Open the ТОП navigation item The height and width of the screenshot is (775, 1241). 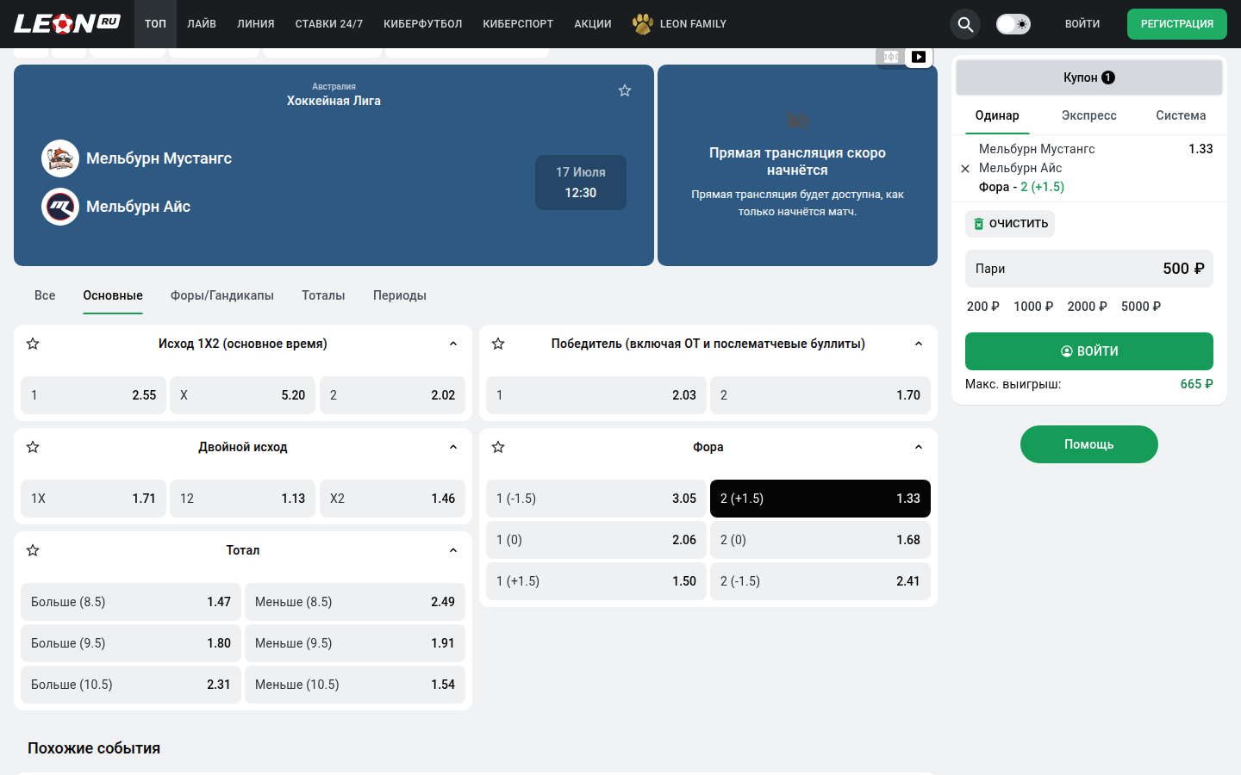click(x=155, y=24)
